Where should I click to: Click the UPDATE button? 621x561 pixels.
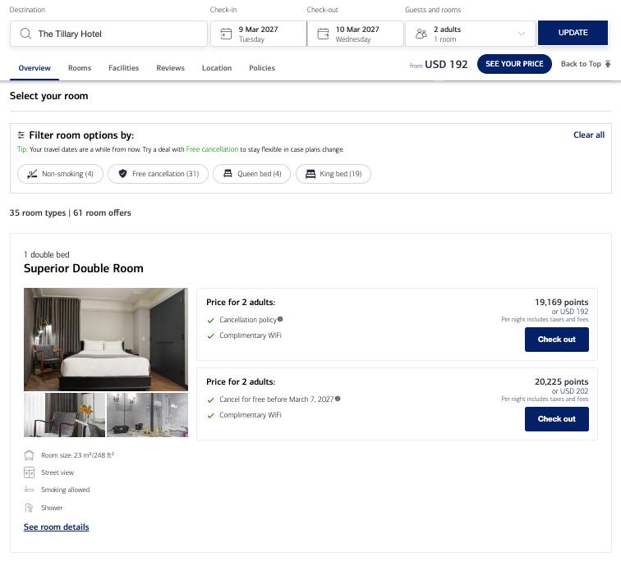(573, 33)
